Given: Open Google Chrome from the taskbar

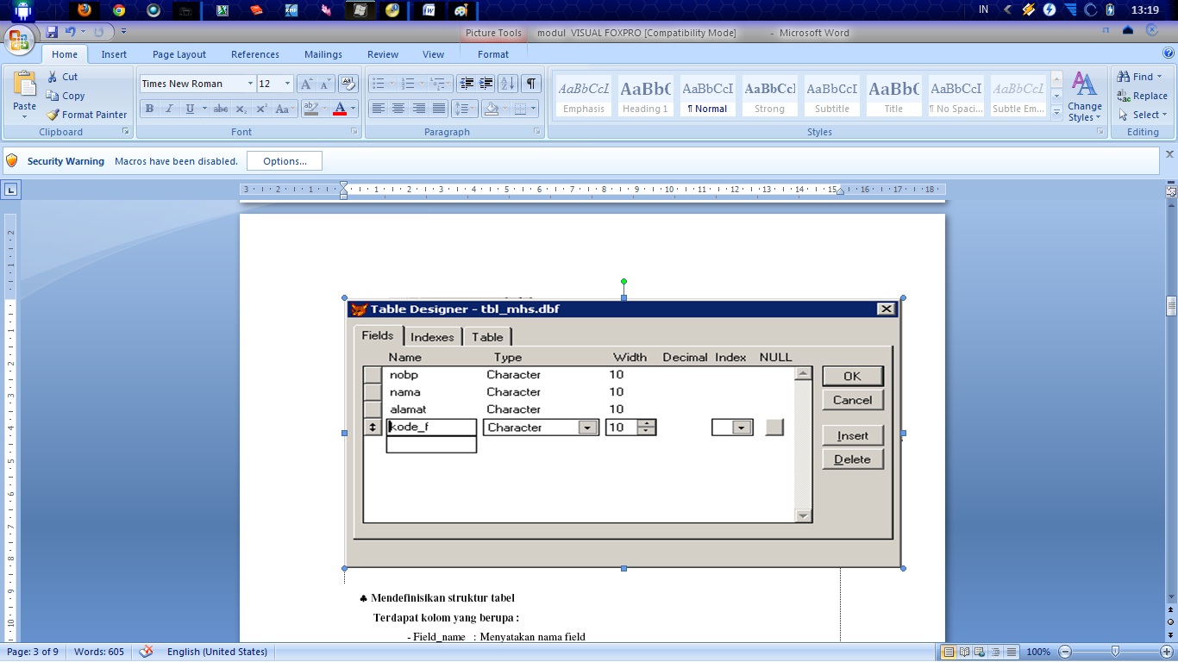Looking at the screenshot, I should (119, 10).
